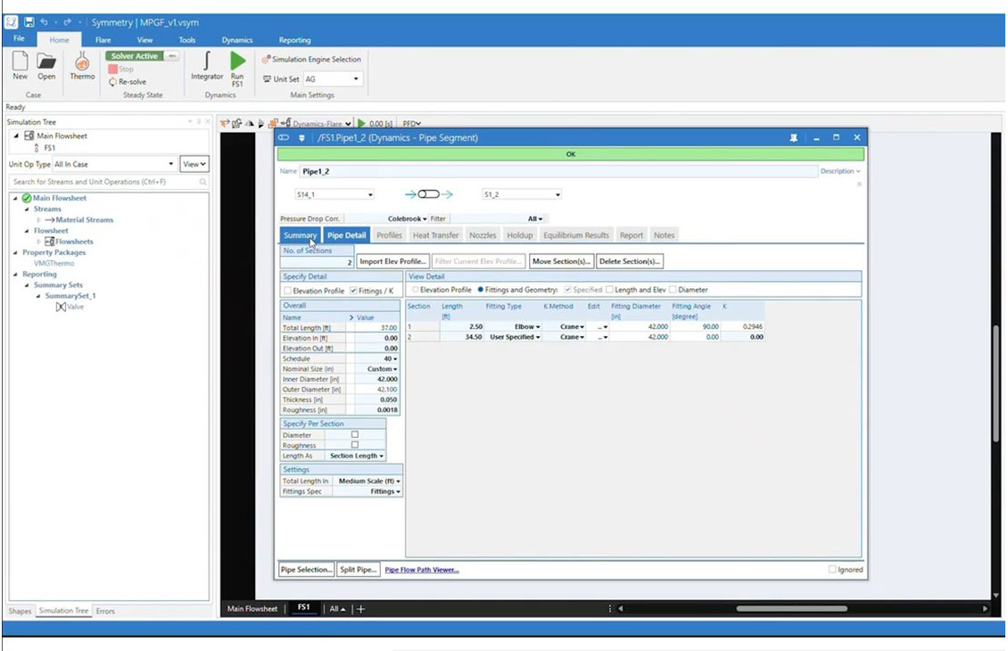Toggle the Fittings / K checkbox
This screenshot has height=651, width=1008.
click(x=353, y=291)
